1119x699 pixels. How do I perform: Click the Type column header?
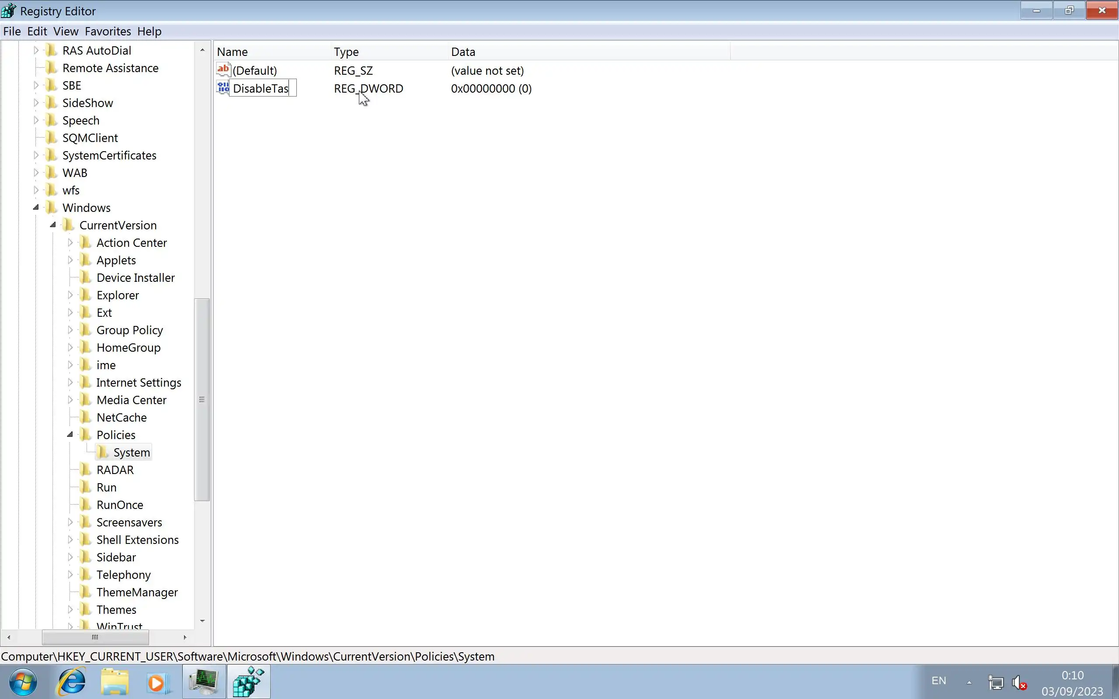tap(346, 52)
